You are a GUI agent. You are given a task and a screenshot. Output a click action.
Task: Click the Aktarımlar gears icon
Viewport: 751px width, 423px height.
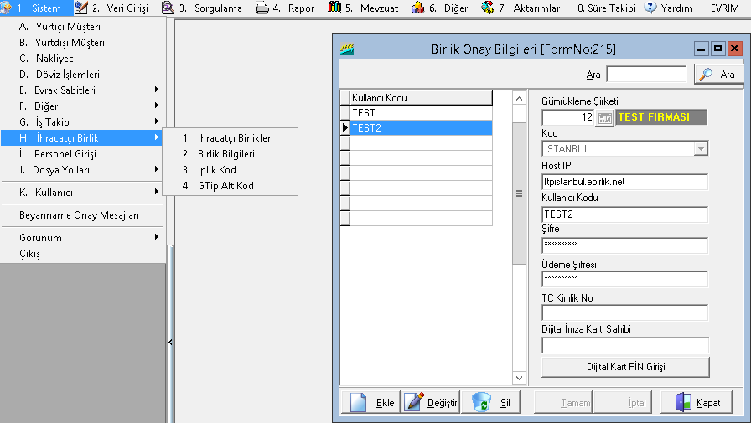[488, 8]
